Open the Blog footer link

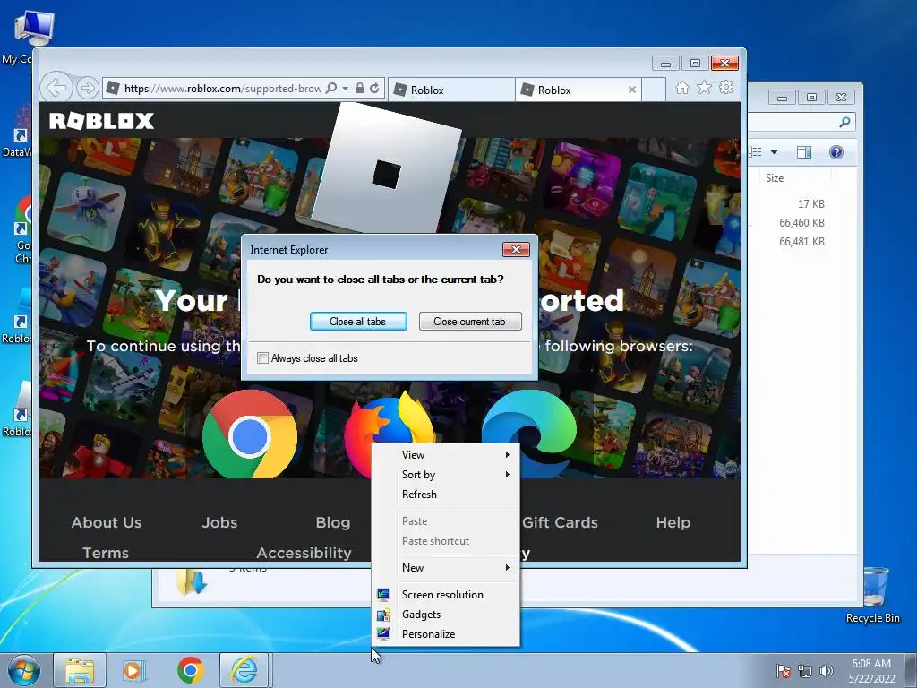[333, 522]
